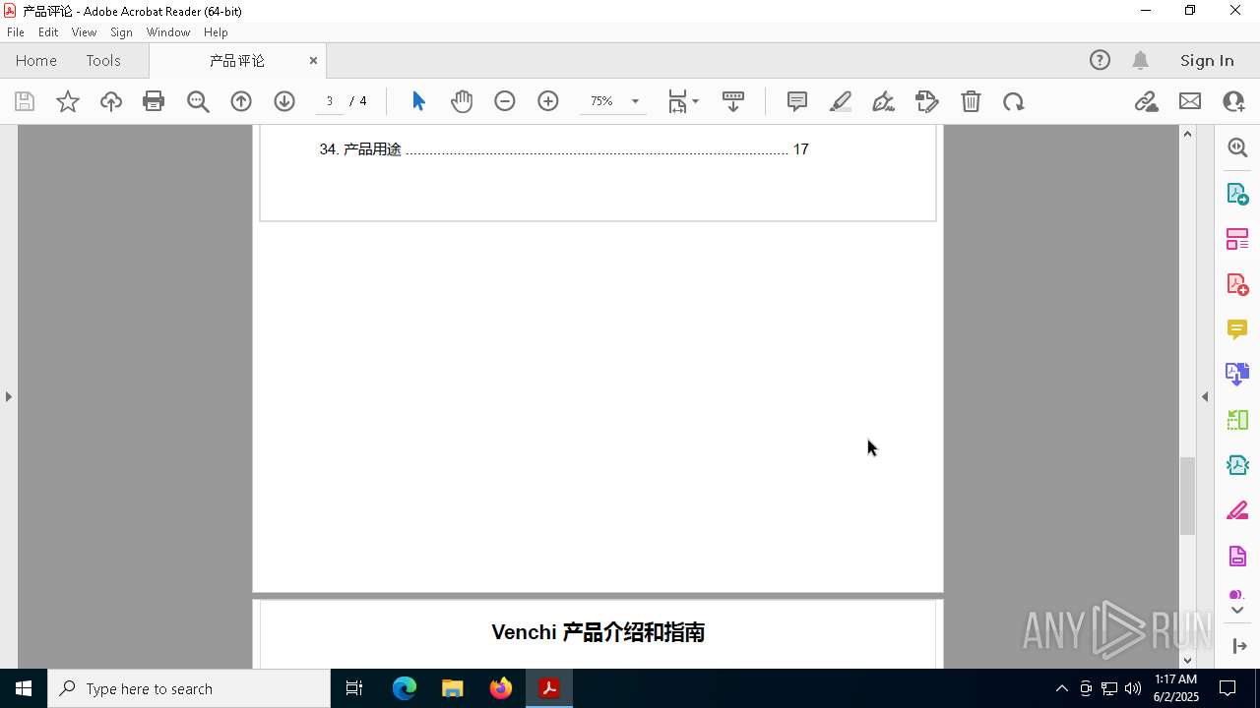Click the 34. 产品用途 contents entry
Image resolution: width=1260 pixels, height=708 pixels.
(x=564, y=149)
